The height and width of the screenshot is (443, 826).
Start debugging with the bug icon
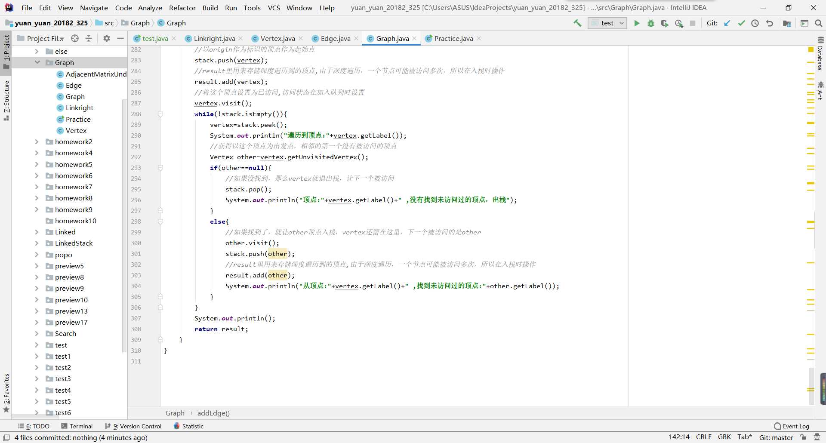click(x=651, y=23)
